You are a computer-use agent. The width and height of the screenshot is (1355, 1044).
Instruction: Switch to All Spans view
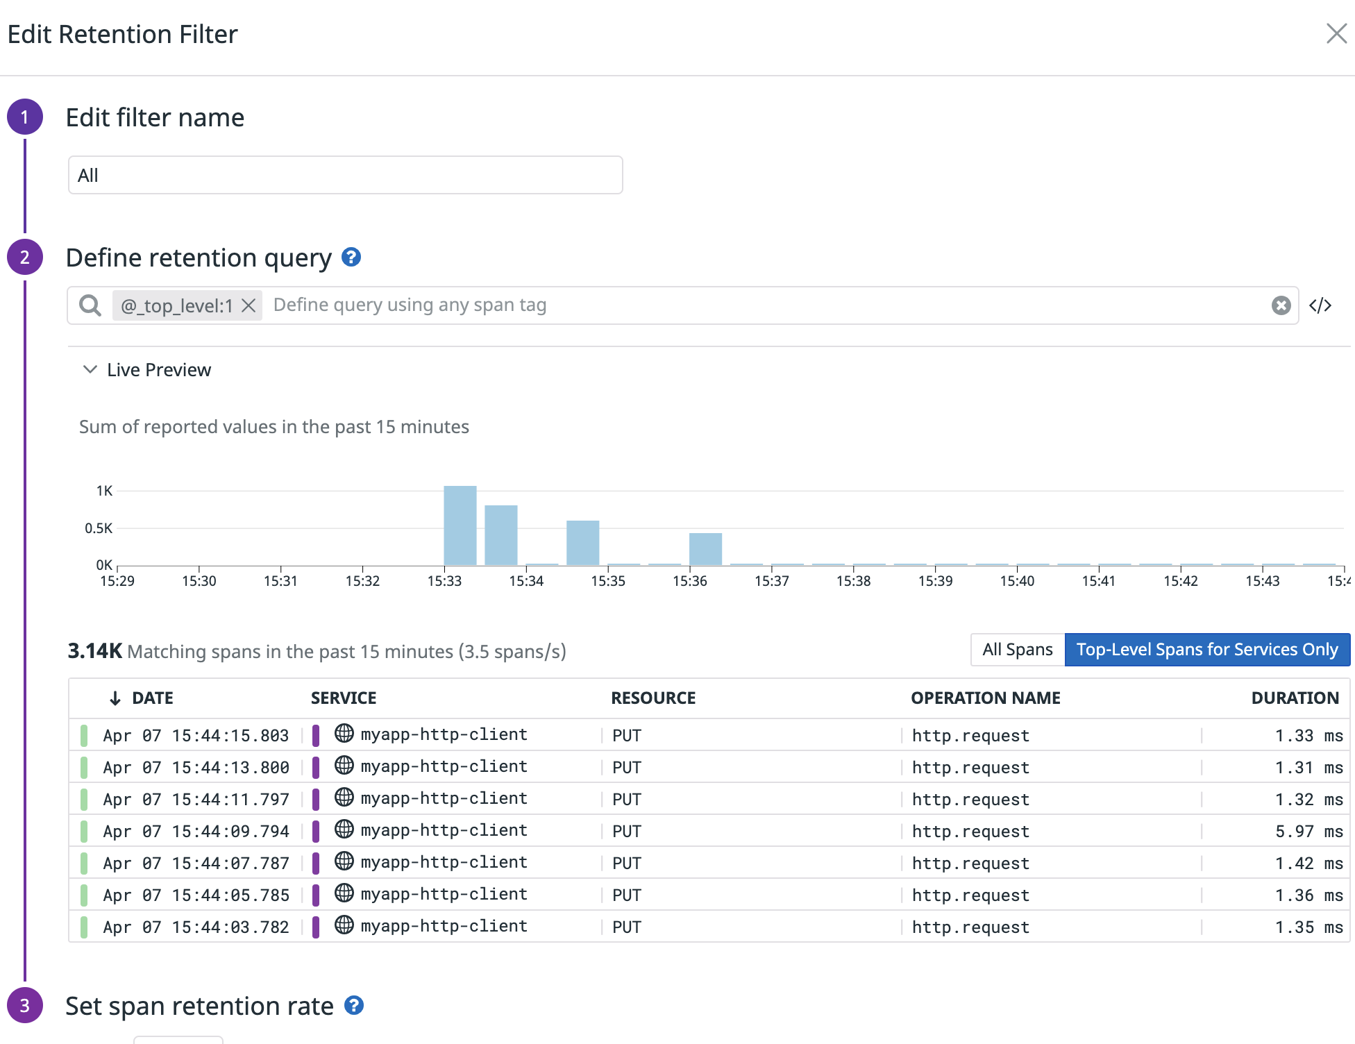click(x=1017, y=650)
